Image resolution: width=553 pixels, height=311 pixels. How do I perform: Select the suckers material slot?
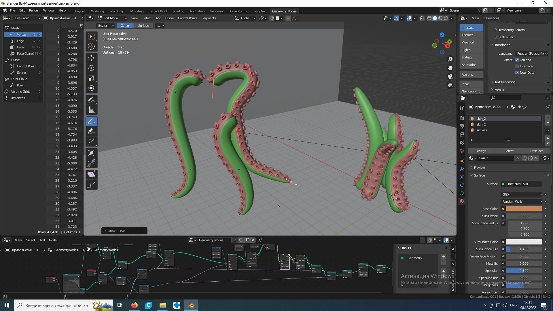[505, 130]
